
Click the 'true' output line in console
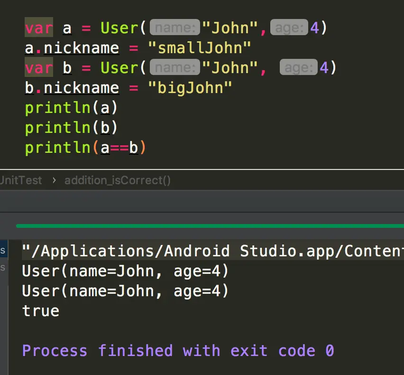tap(41, 311)
